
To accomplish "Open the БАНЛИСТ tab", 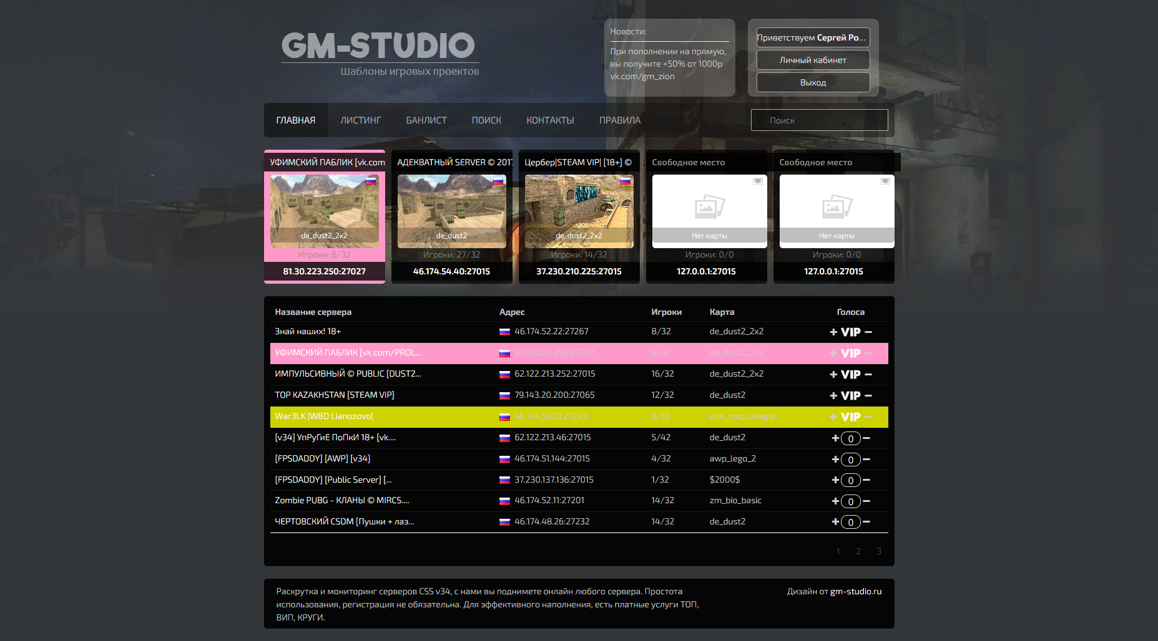I will [427, 120].
